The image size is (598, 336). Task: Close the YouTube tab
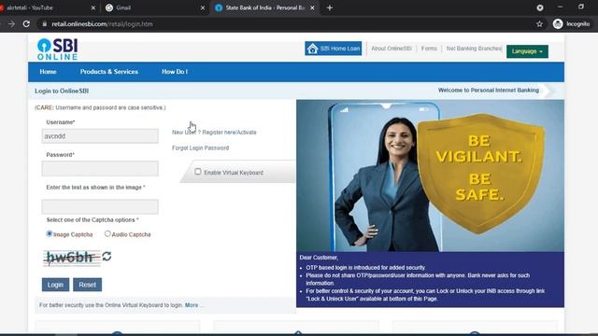click(x=93, y=7)
